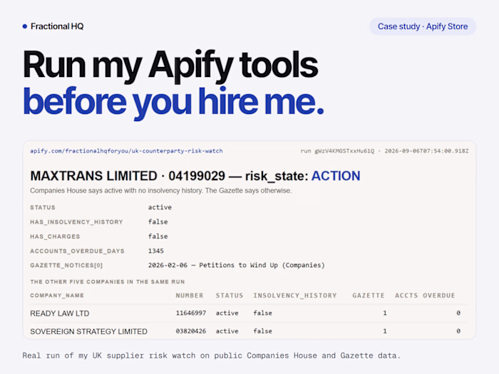Image resolution: width=499 pixels, height=374 pixels.
Task: Select the run ID and timestamp text
Action: pyautogui.click(x=384, y=151)
